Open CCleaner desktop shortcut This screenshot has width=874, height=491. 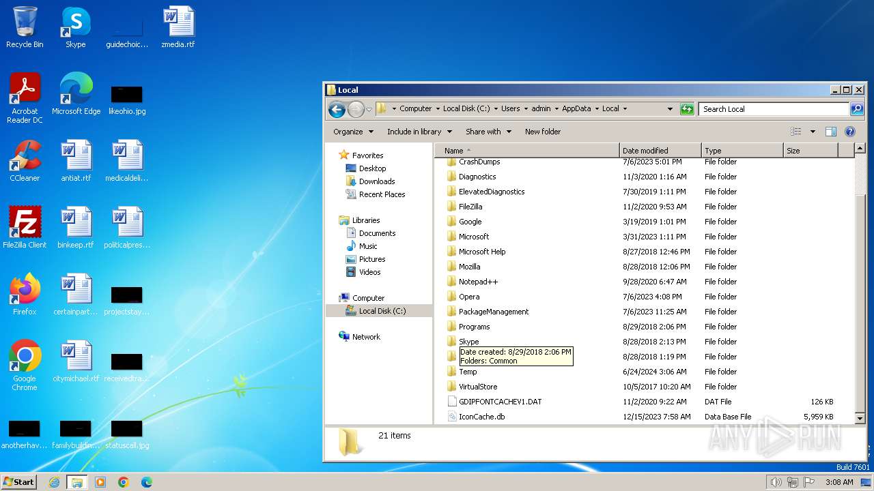[25, 161]
